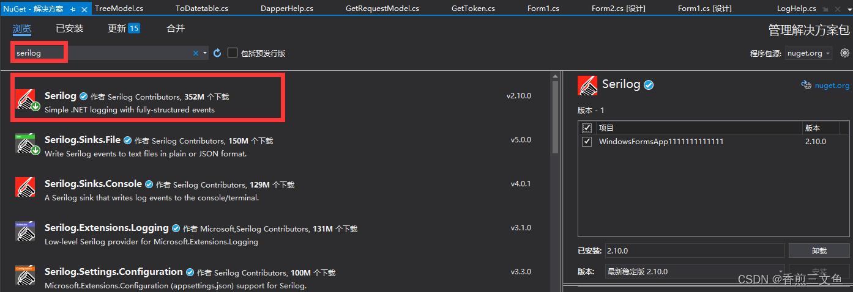Open the Form2.cs [设计] designer tab
This screenshot has height=292, width=853.
pyautogui.click(x=619, y=9)
